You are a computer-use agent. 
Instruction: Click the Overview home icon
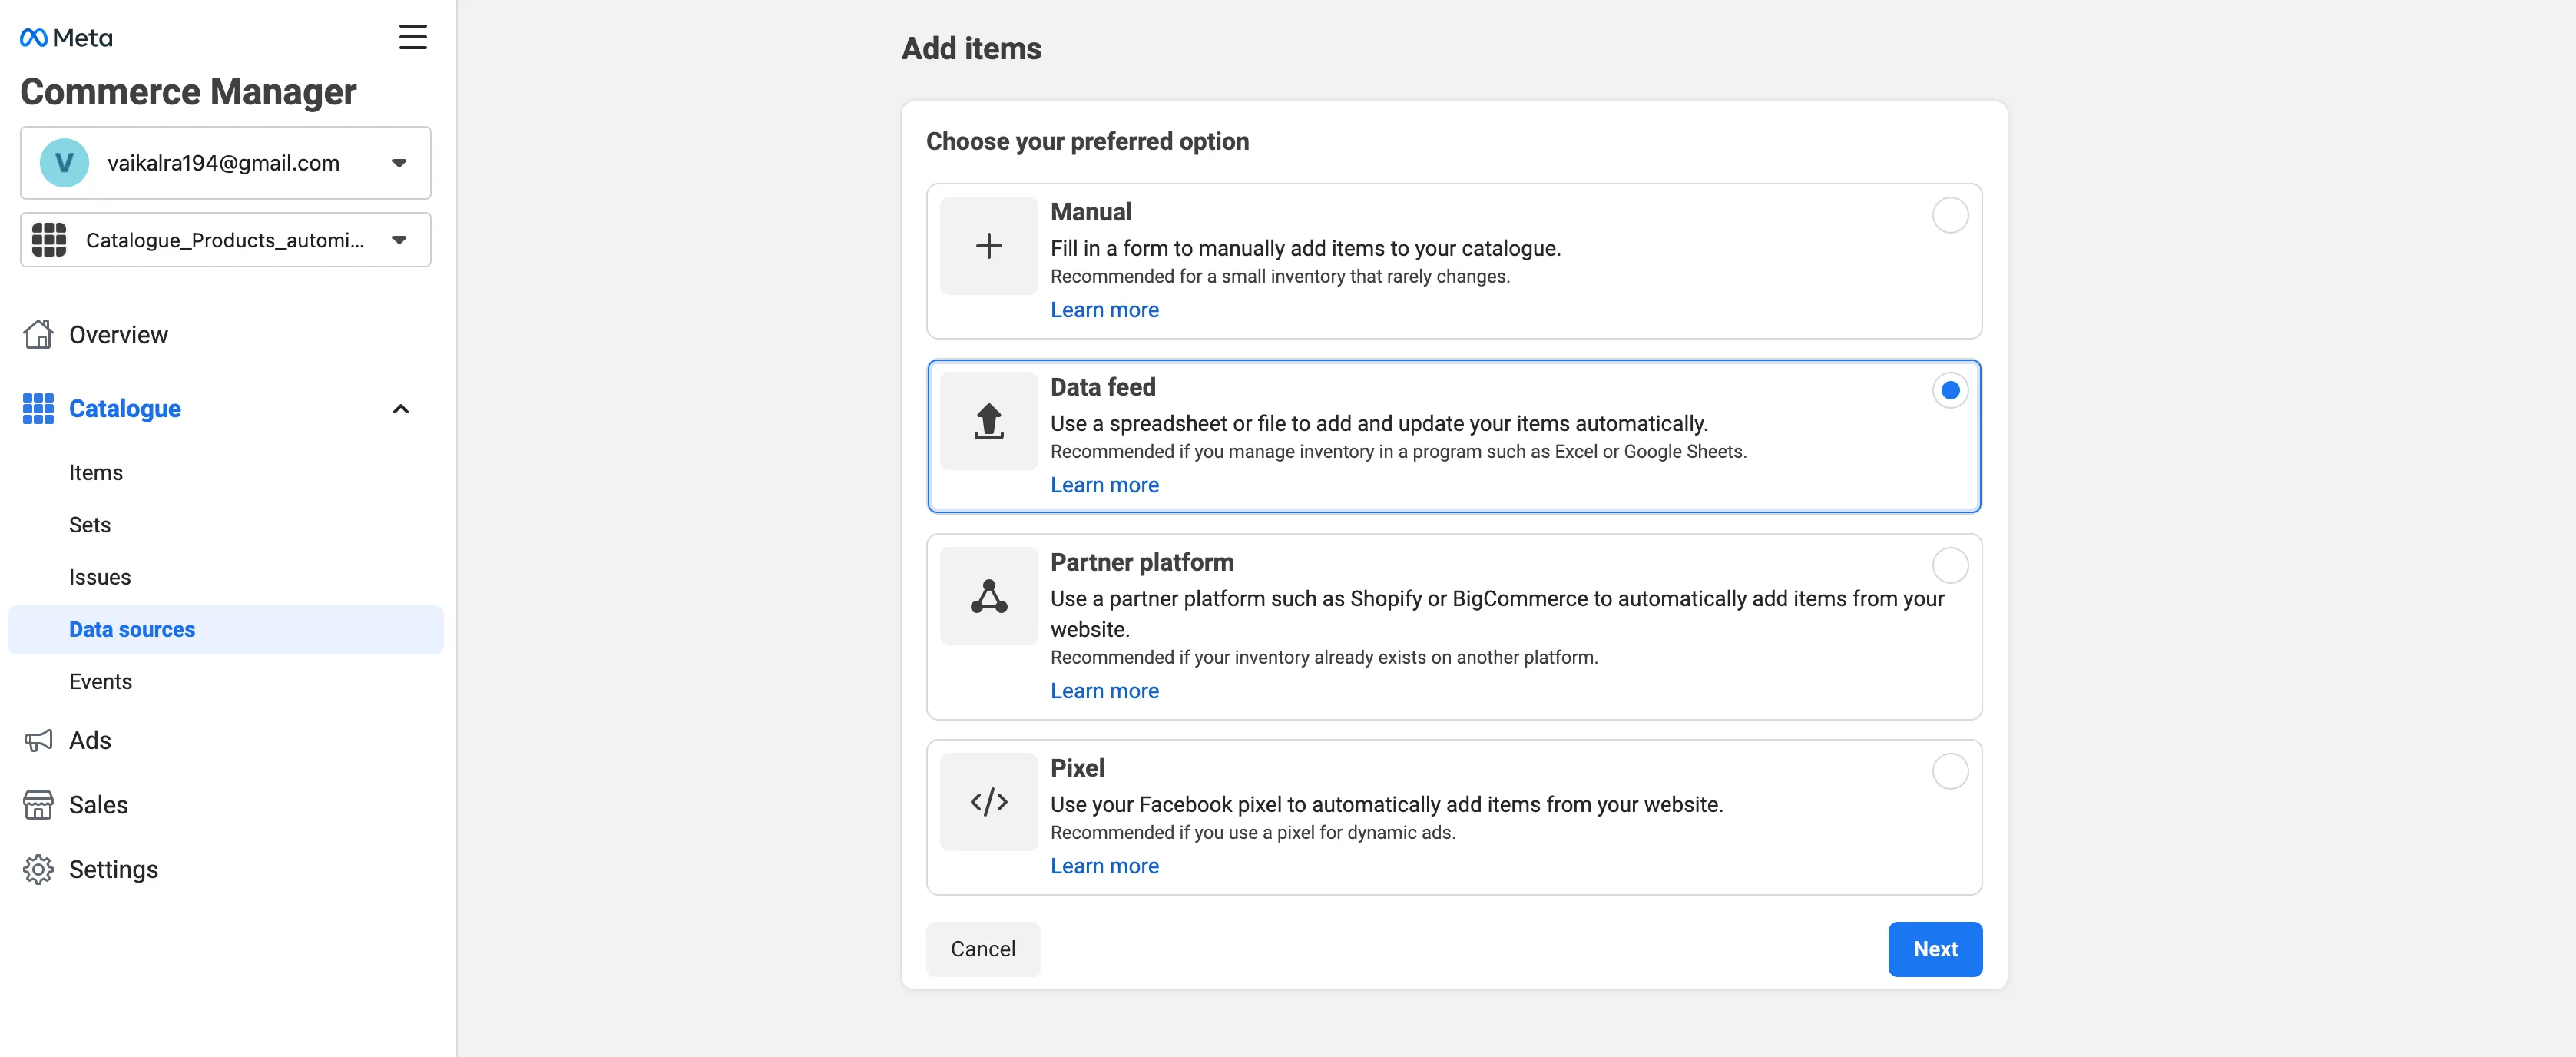tap(38, 334)
